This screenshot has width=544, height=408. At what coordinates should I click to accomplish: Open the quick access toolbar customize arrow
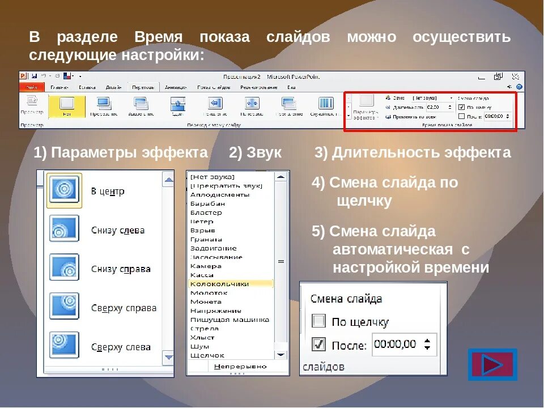tap(80, 76)
